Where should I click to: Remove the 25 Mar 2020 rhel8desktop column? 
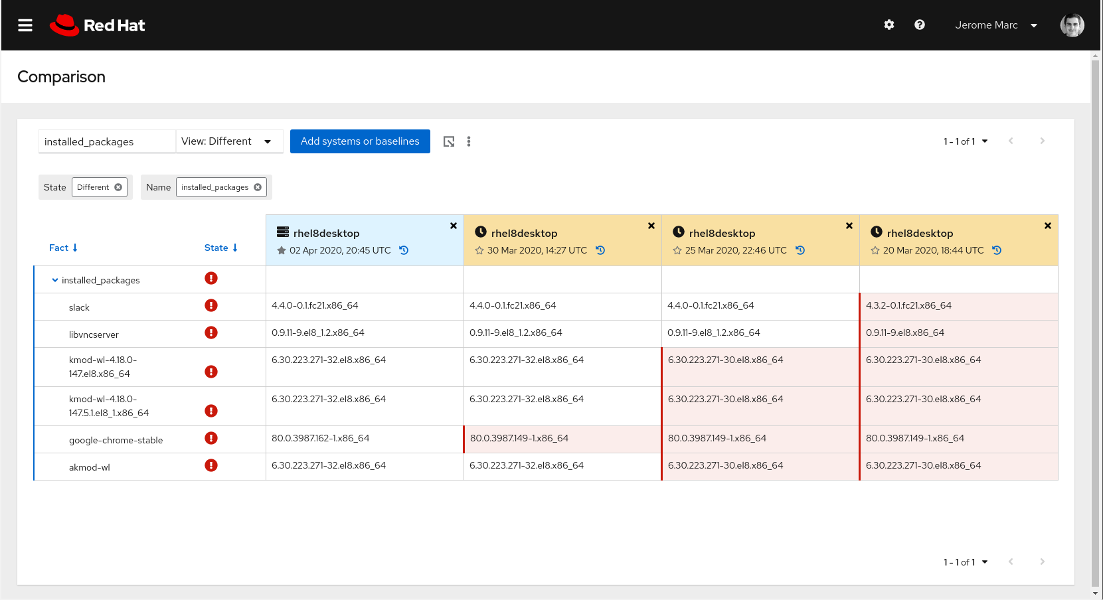coord(849,226)
